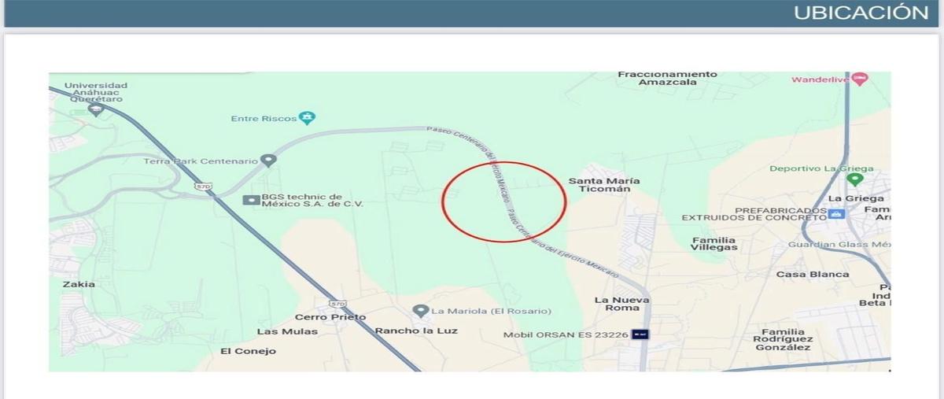Open the green Deportivo La Griega pin
This screenshot has height=399, width=944.
pos(854,179)
